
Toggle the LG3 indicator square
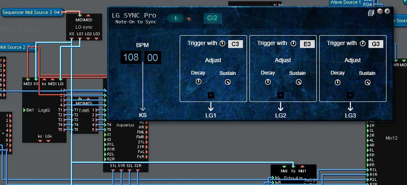(350, 95)
